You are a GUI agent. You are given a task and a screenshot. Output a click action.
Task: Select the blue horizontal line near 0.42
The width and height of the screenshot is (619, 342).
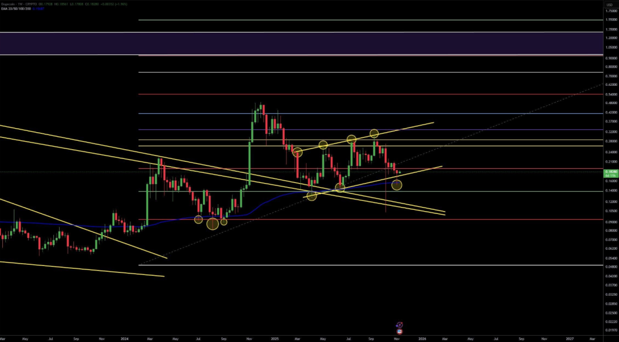[x=344, y=114]
